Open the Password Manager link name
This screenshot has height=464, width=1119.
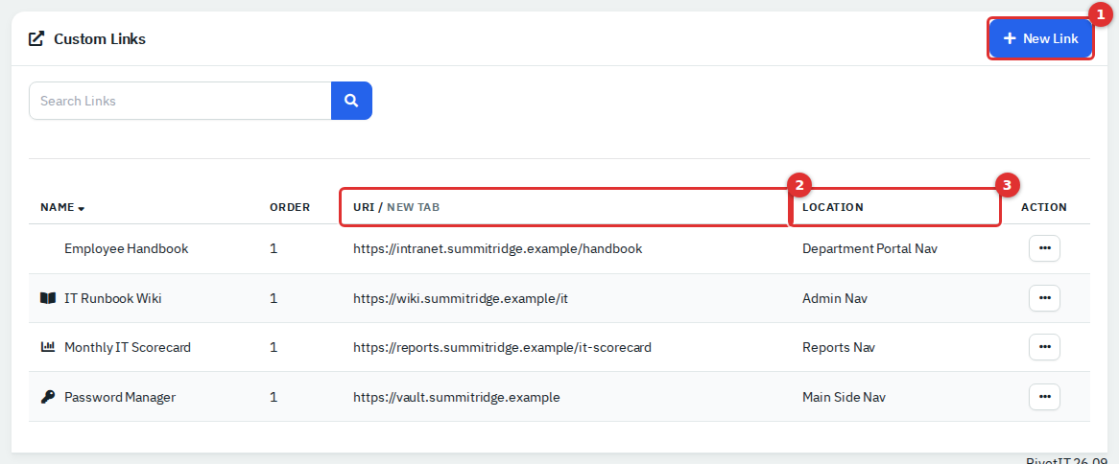120,397
